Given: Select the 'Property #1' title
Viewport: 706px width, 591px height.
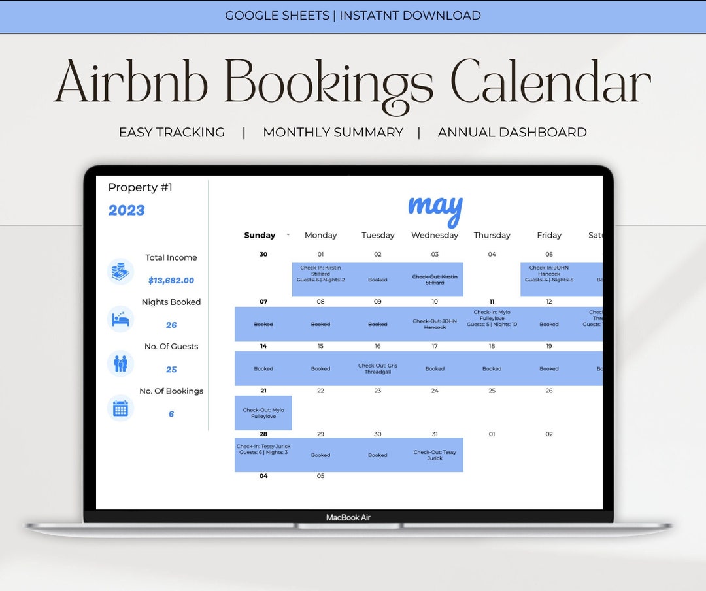Looking at the screenshot, I should (140, 187).
